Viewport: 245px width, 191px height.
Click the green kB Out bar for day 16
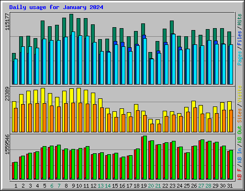(123, 168)
